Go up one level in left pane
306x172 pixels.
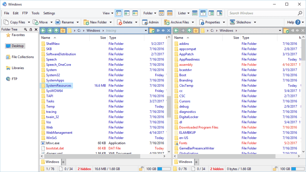tap(56, 31)
